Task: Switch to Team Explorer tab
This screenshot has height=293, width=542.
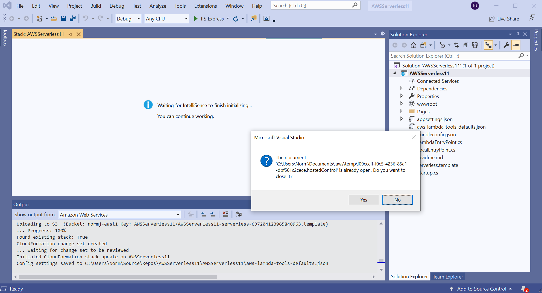Action: coord(448,277)
